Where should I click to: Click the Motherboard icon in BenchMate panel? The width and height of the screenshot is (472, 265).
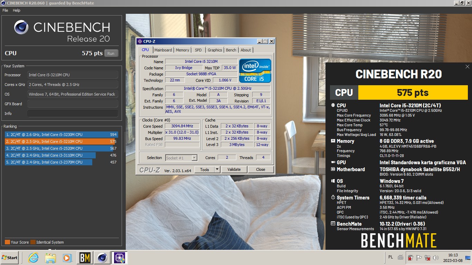coord(333,169)
